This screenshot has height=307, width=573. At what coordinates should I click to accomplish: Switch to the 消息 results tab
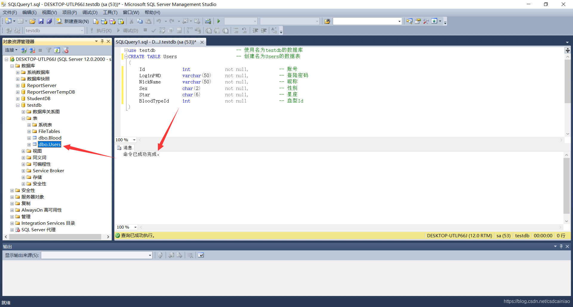125,148
